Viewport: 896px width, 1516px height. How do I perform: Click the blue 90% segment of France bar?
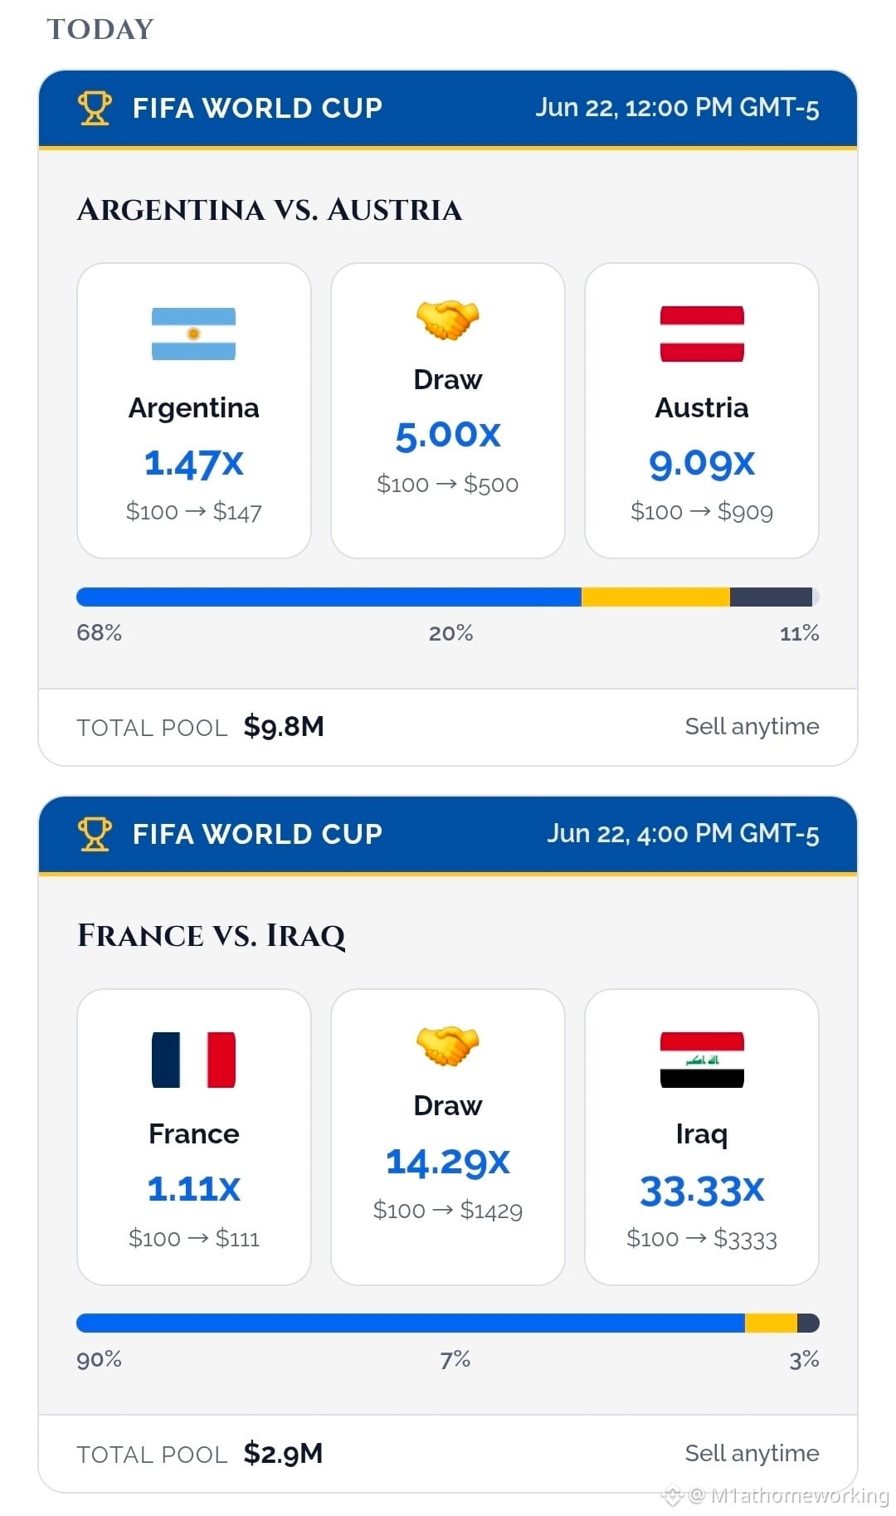tap(411, 1323)
